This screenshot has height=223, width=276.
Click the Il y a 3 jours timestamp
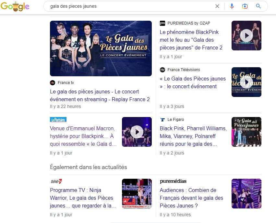point(172,107)
